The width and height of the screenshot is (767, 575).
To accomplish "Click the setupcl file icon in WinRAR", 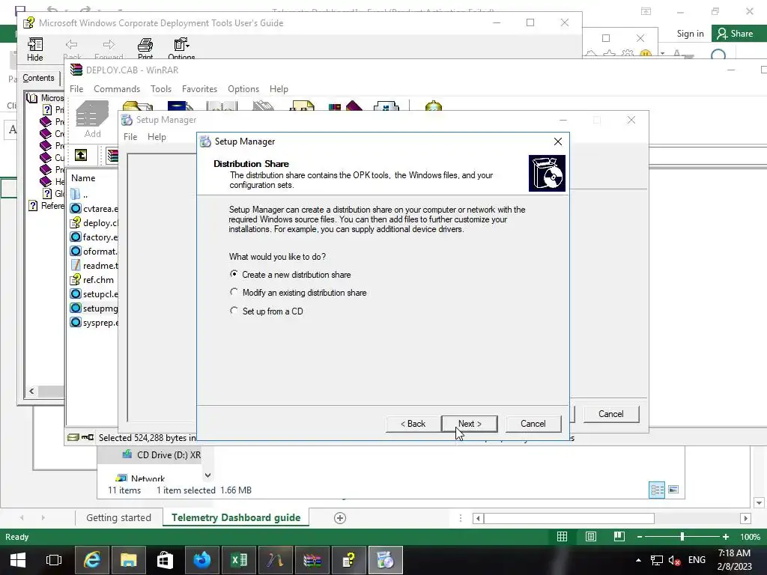I will [76, 293].
